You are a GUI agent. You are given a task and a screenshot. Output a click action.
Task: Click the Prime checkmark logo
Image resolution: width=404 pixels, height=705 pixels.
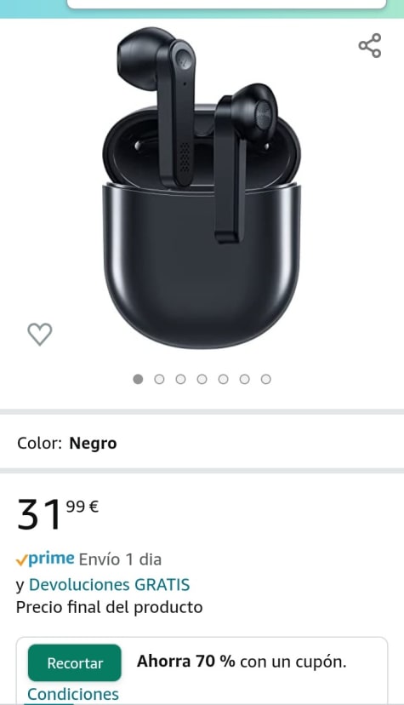coord(45,559)
